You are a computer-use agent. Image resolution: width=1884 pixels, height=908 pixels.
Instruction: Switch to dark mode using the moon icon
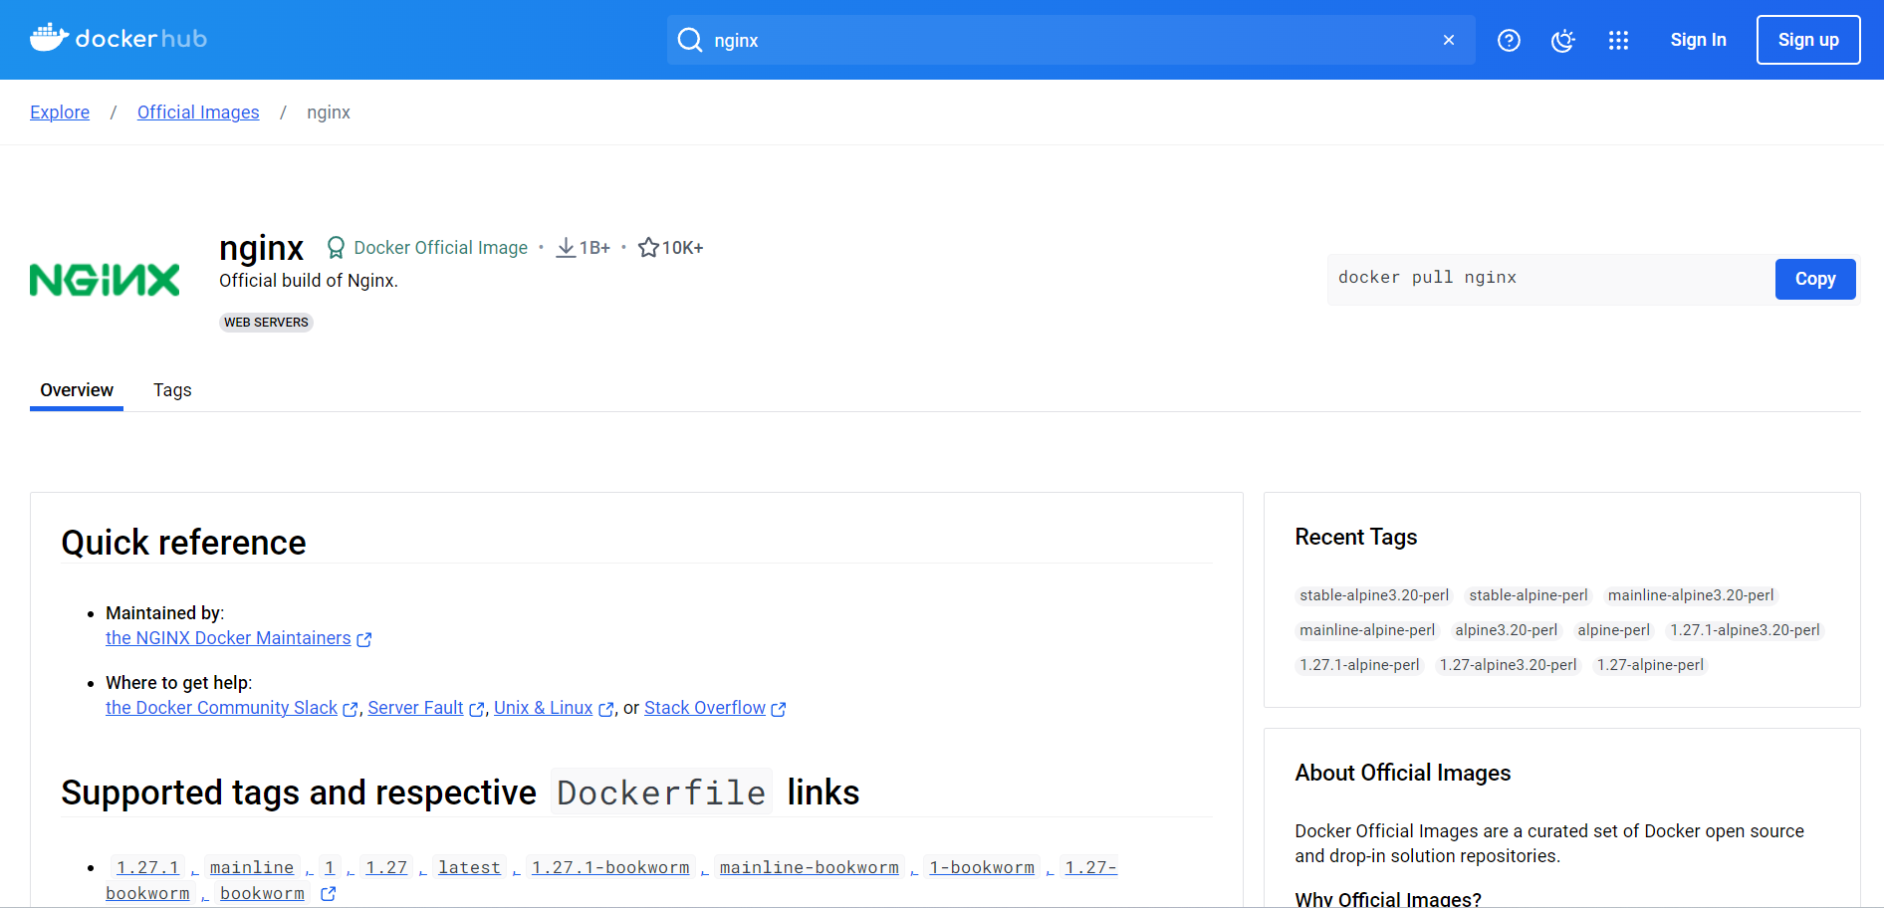(x=1562, y=40)
